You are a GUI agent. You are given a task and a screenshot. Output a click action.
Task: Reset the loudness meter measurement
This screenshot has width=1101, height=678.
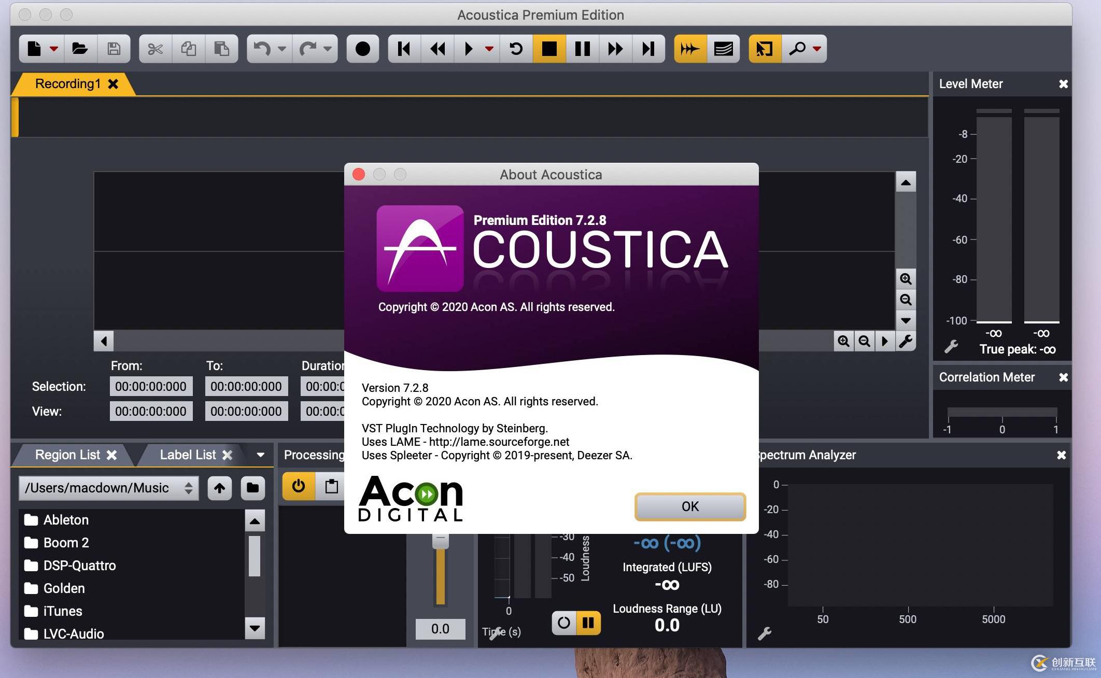tap(564, 623)
